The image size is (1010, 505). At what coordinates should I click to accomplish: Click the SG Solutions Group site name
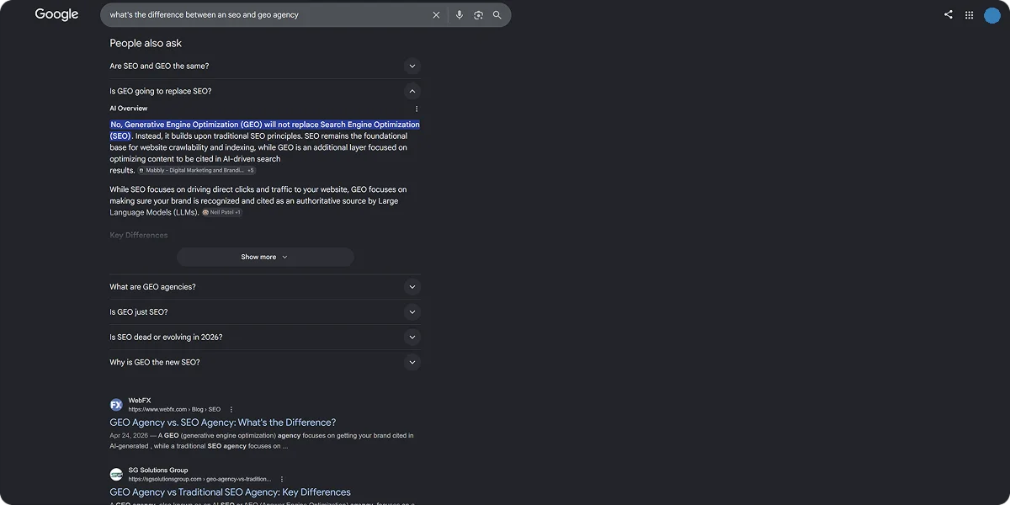158,470
